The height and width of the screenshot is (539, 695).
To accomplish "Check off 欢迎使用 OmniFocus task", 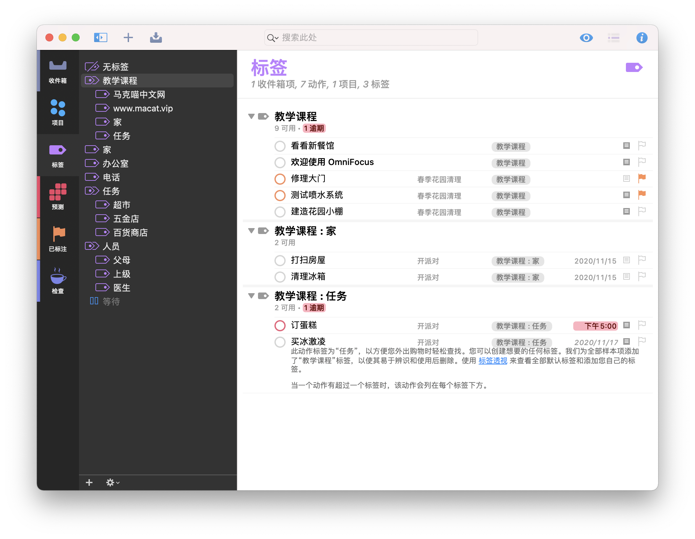I will [x=280, y=162].
